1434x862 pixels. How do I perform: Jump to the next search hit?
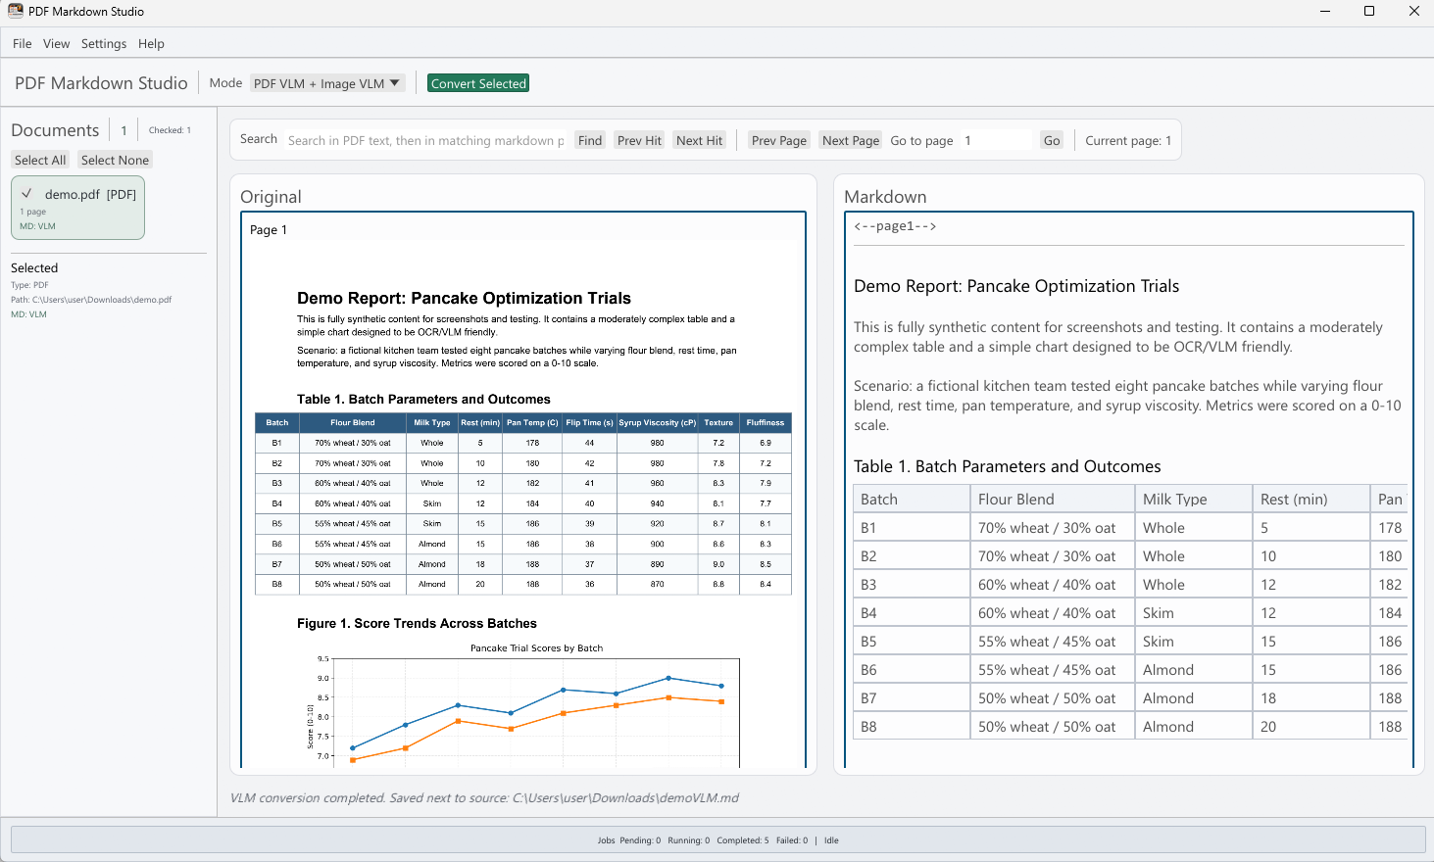click(x=699, y=139)
